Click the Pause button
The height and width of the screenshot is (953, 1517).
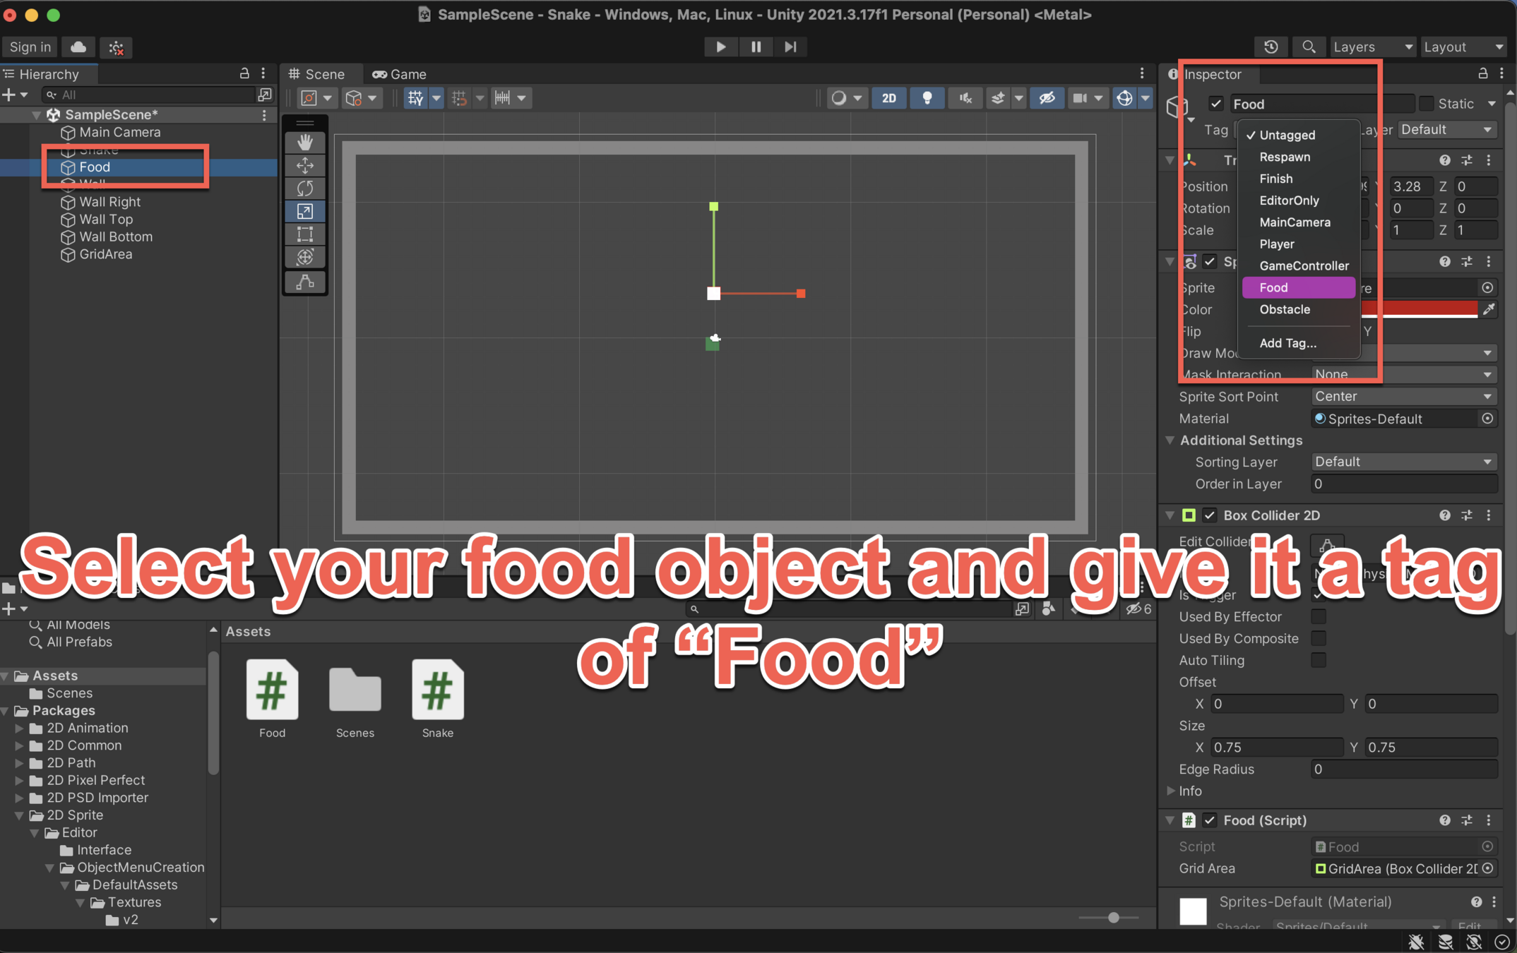point(756,47)
